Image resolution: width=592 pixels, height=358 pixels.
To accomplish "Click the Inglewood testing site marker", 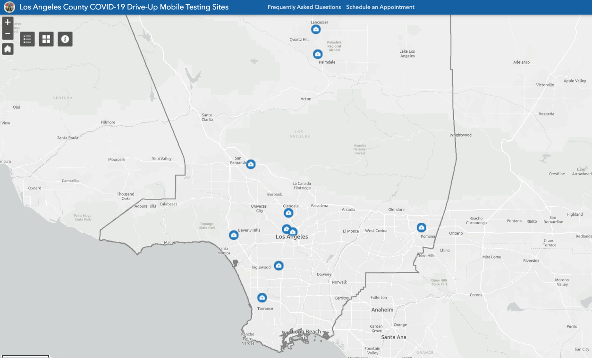I will 279,266.
